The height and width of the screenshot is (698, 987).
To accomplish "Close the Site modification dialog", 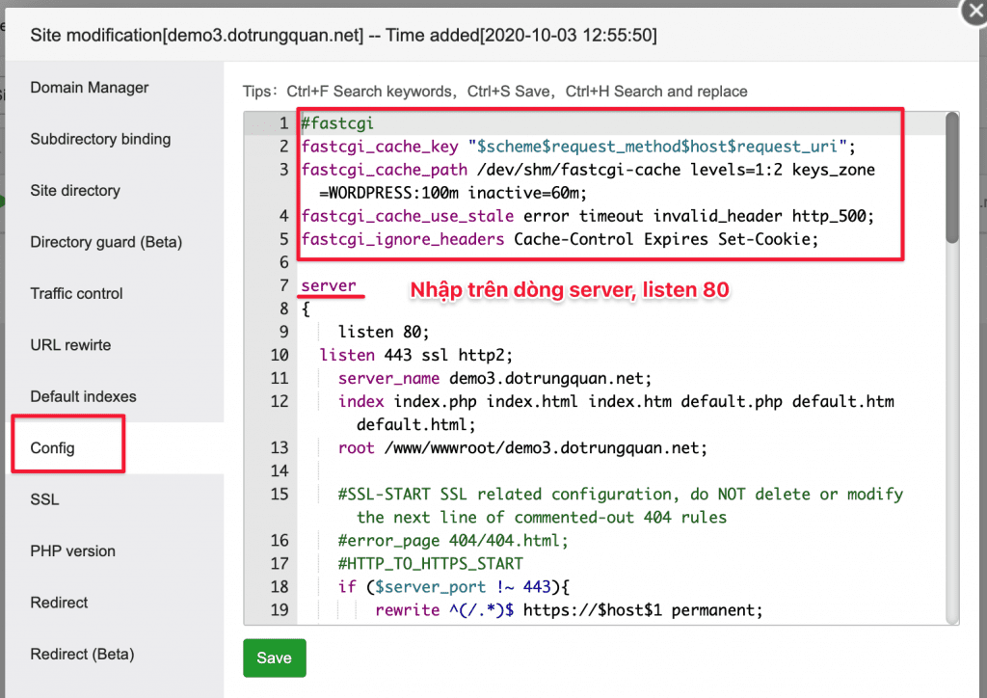I will [975, 11].
